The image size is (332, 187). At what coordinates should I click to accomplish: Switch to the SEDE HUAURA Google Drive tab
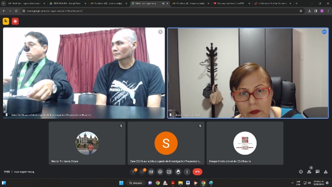67,4
